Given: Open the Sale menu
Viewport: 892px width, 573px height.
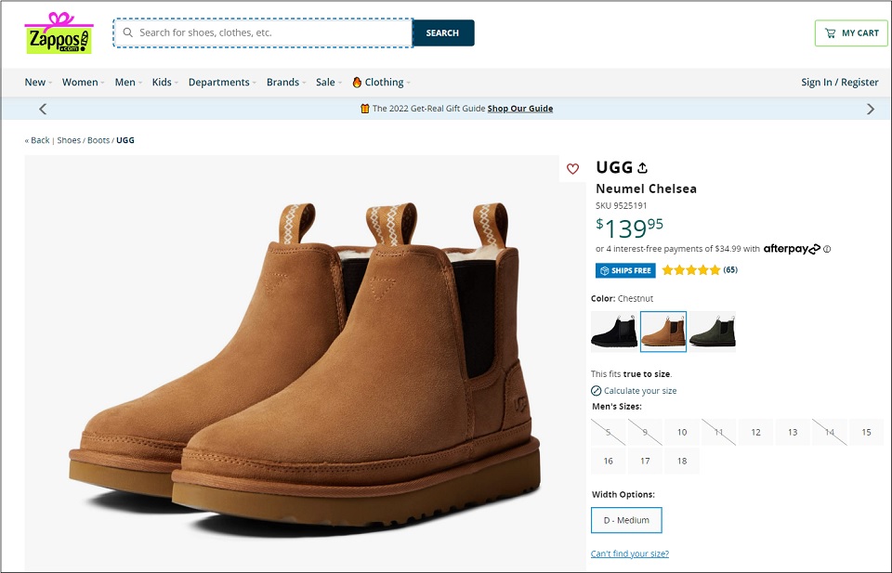Looking at the screenshot, I should click(x=329, y=82).
